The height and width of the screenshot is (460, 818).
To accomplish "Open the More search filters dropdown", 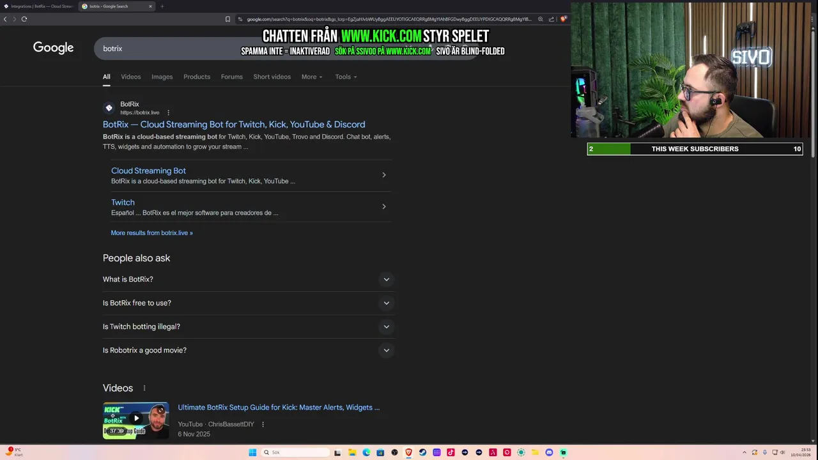I will (x=312, y=77).
